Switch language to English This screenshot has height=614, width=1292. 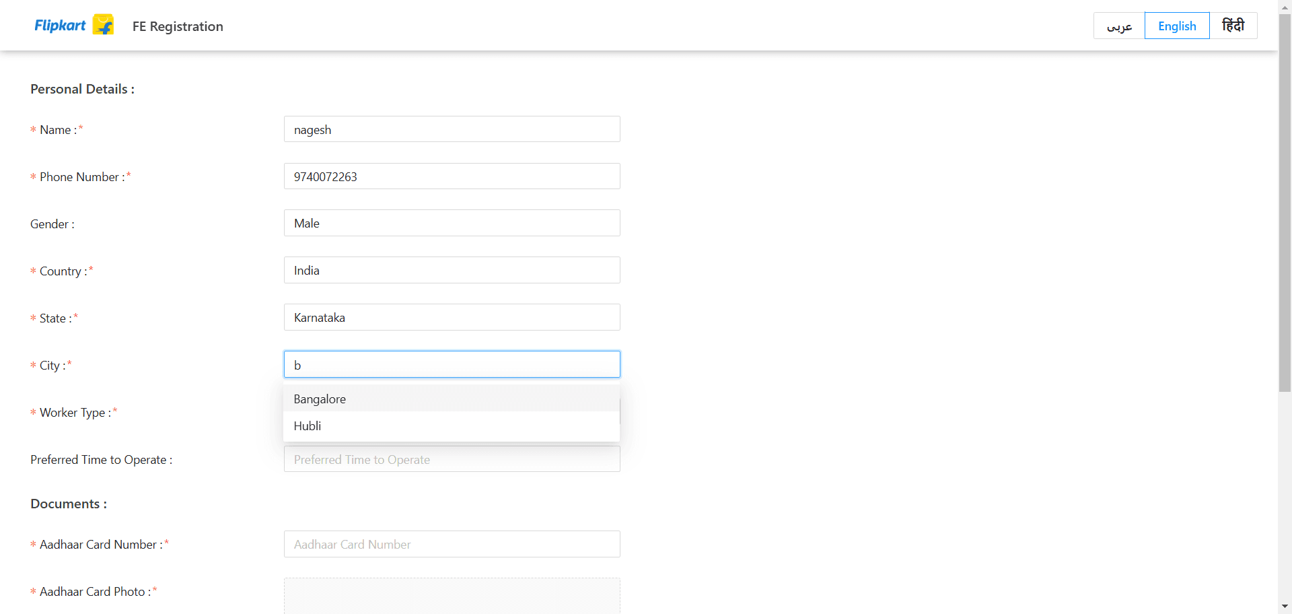click(x=1177, y=26)
